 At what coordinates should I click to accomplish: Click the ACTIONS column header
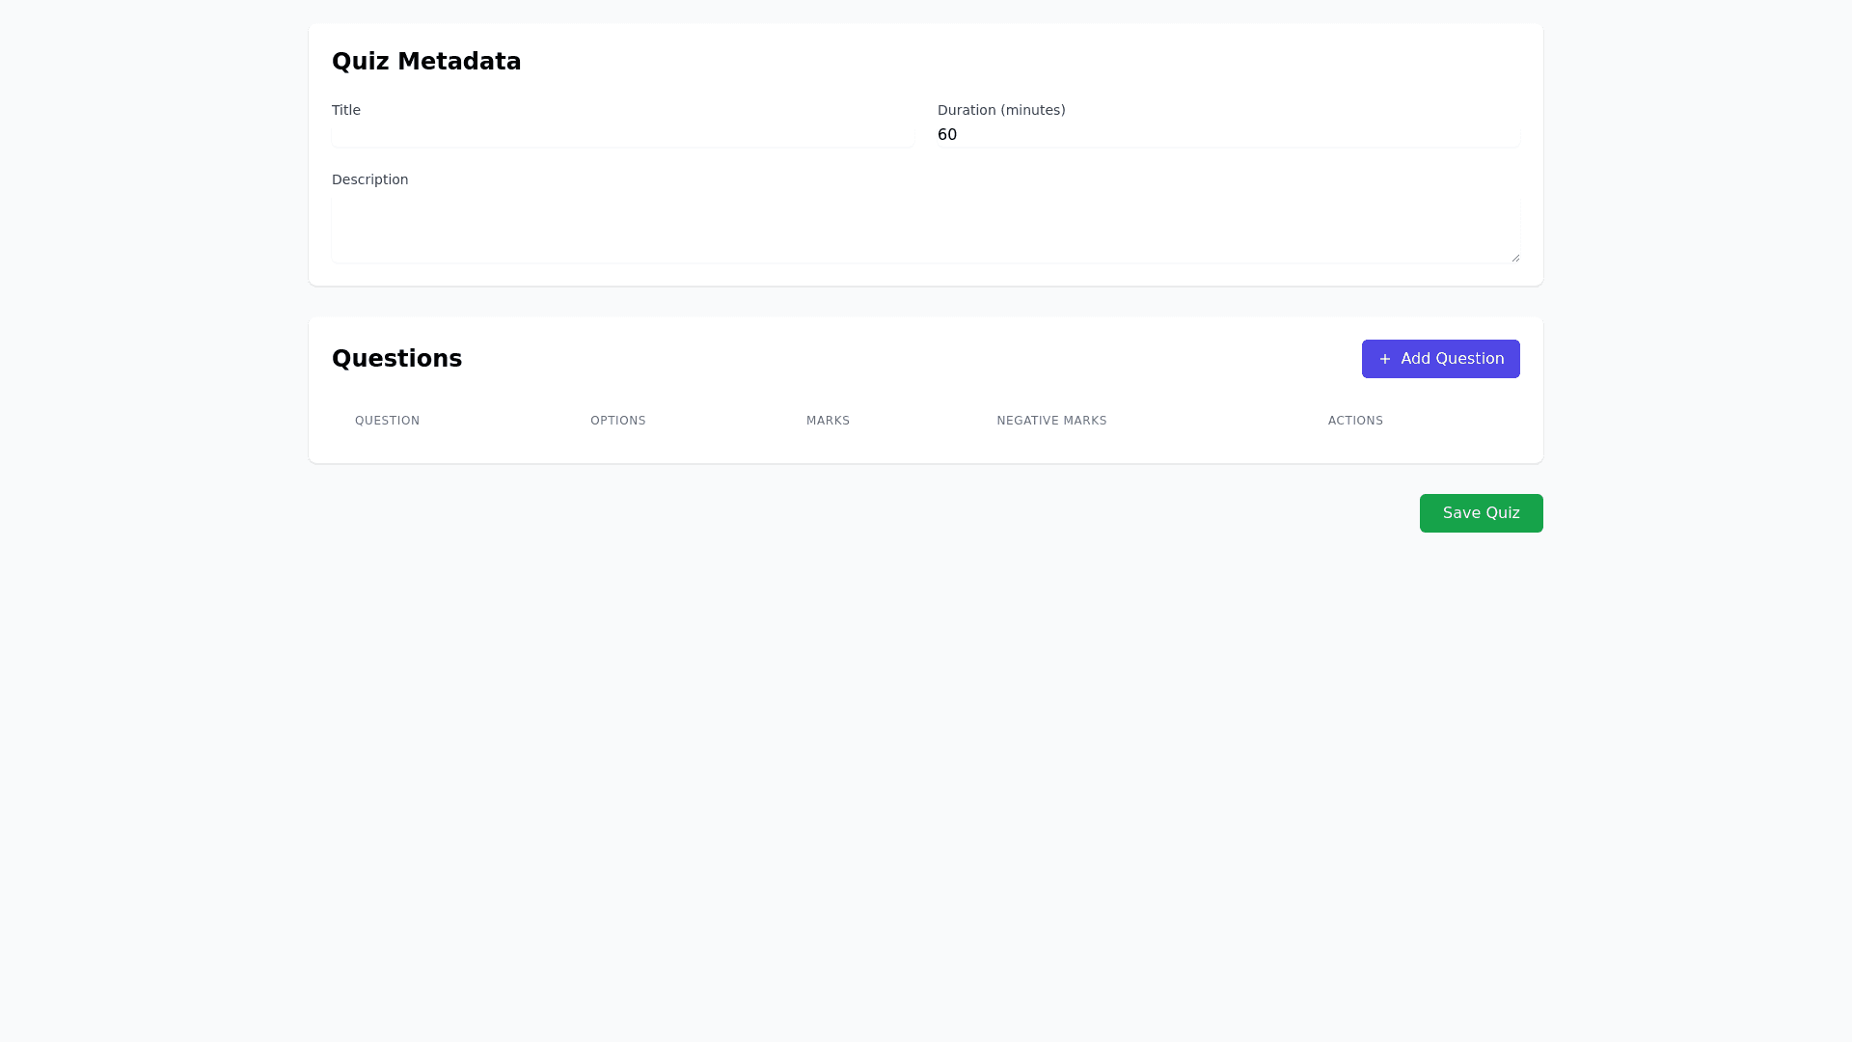pyautogui.click(x=1355, y=421)
